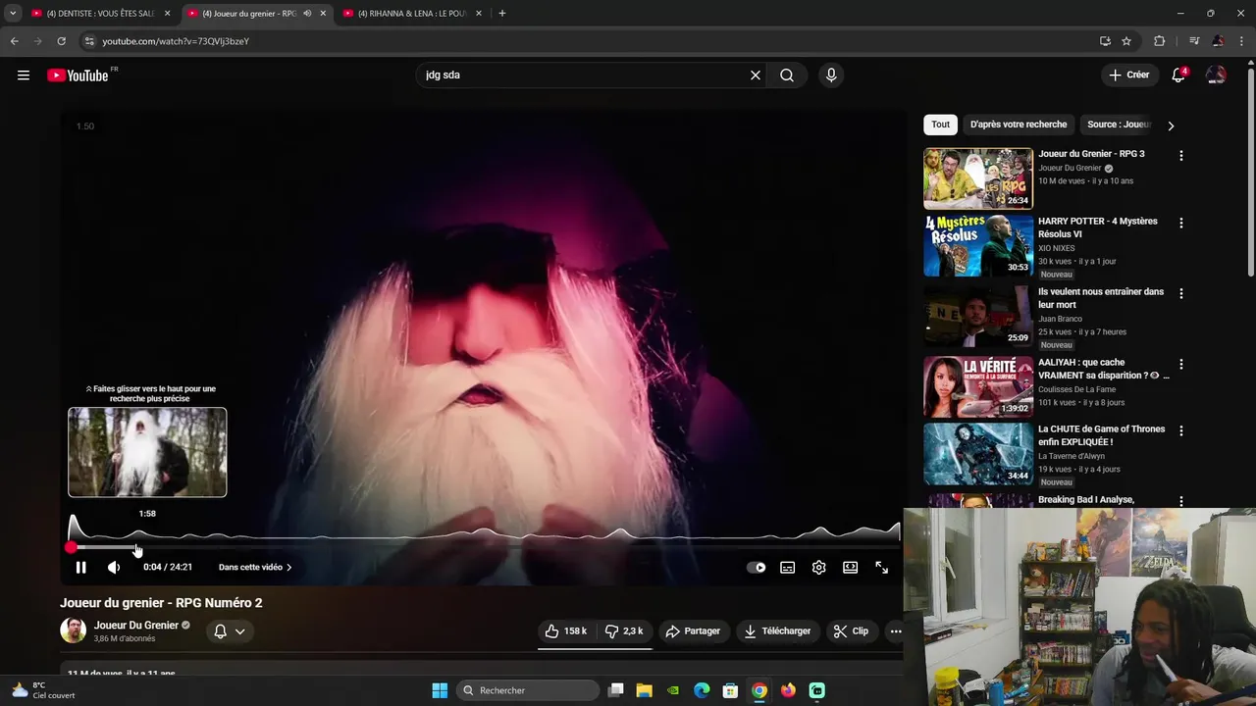Click the red playhead scrubber dot
Viewport: 1256px width, 706px height.
71,547
